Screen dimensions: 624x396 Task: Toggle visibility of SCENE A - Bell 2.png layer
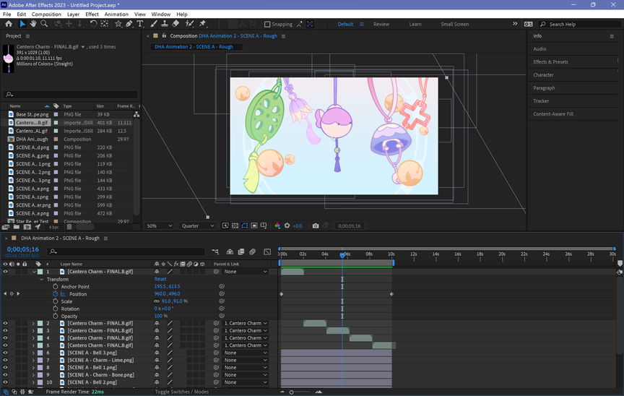5,382
